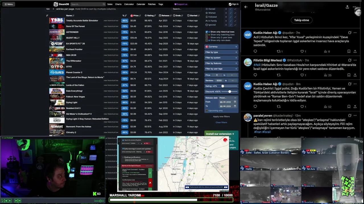This screenshot has width=364, height=204.
Task: Click the X exclude toggle for Owned
Action: (226, 9)
